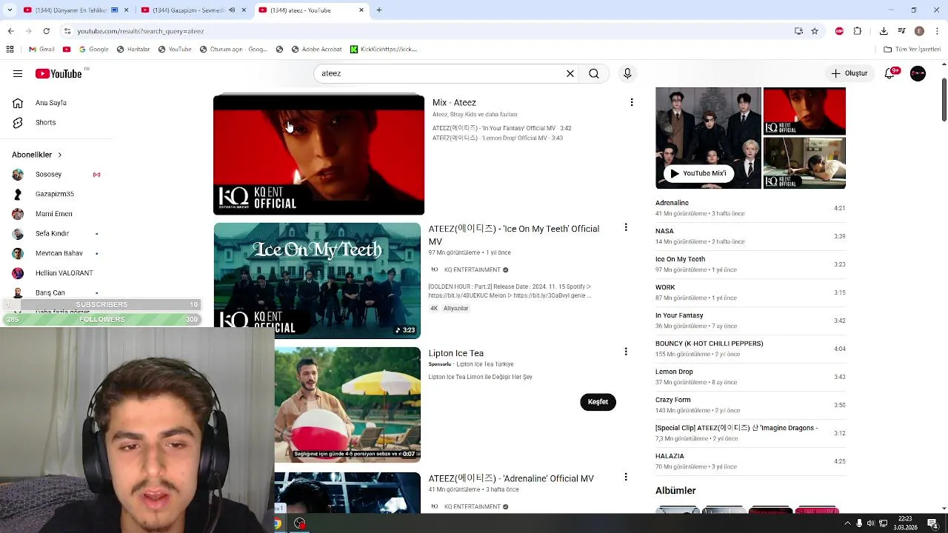Clear the search box with the X

point(570,73)
